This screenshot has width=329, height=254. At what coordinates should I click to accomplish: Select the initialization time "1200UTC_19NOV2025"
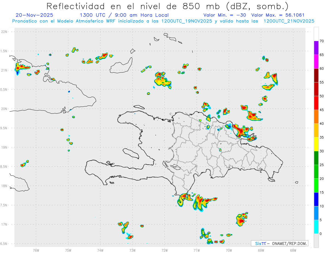pos(187,21)
